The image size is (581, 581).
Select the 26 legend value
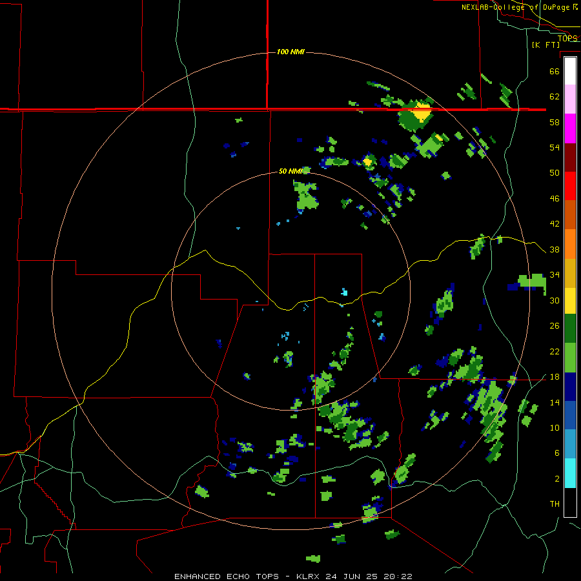(555, 326)
